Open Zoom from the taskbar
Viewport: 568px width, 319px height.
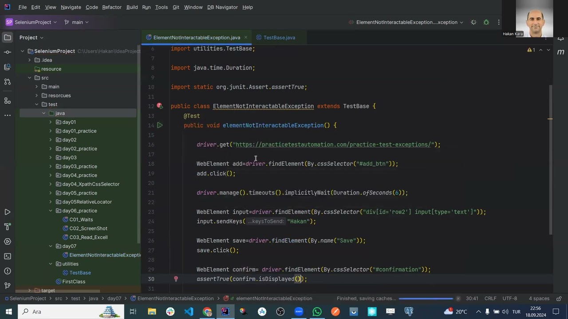pos(298,311)
